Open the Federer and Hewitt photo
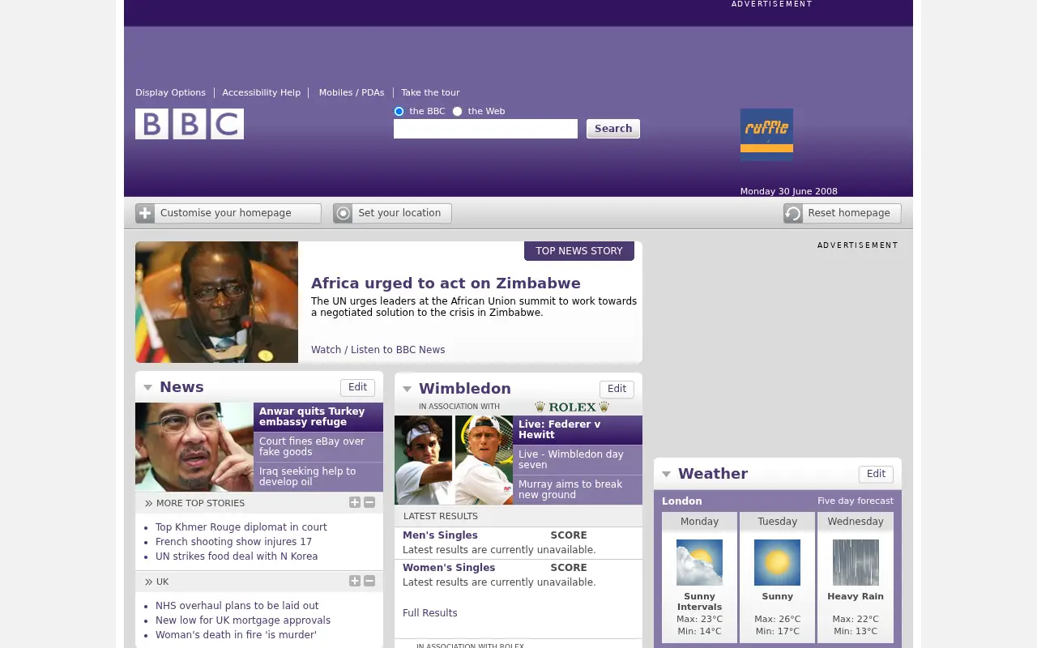Viewport: 1037px width, 648px height. pos(454,460)
